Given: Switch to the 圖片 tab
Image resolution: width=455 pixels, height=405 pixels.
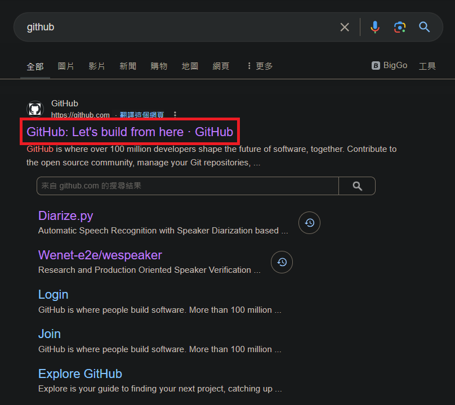Looking at the screenshot, I should coord(66,66).
